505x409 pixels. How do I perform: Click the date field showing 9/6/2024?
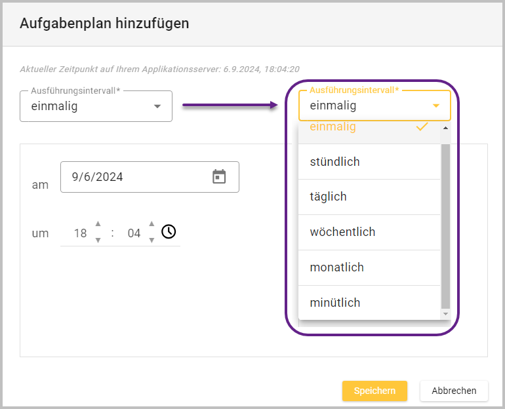[x=131, y=177]
